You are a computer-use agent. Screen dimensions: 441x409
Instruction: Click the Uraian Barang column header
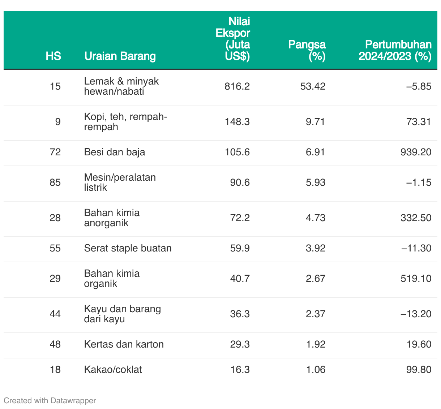pos(120,56)
